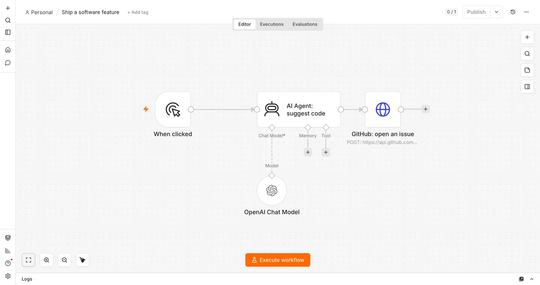Click Add tag
The width and height of the screenshot is (540, 285).
coord(138,12)
